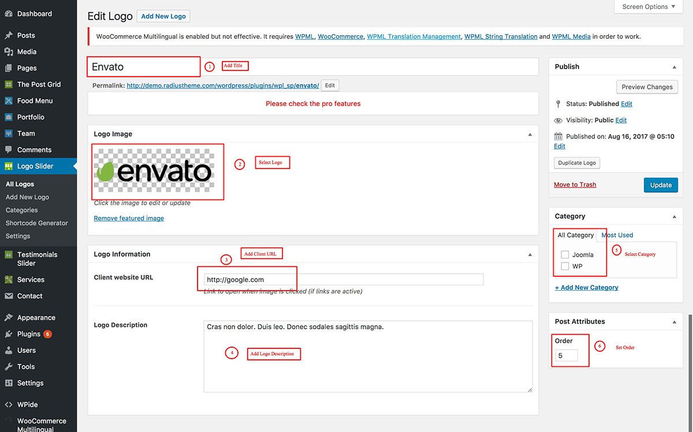Open the Envato permalink URL
The height and width of the screenshot is (432, 693).
223,85
